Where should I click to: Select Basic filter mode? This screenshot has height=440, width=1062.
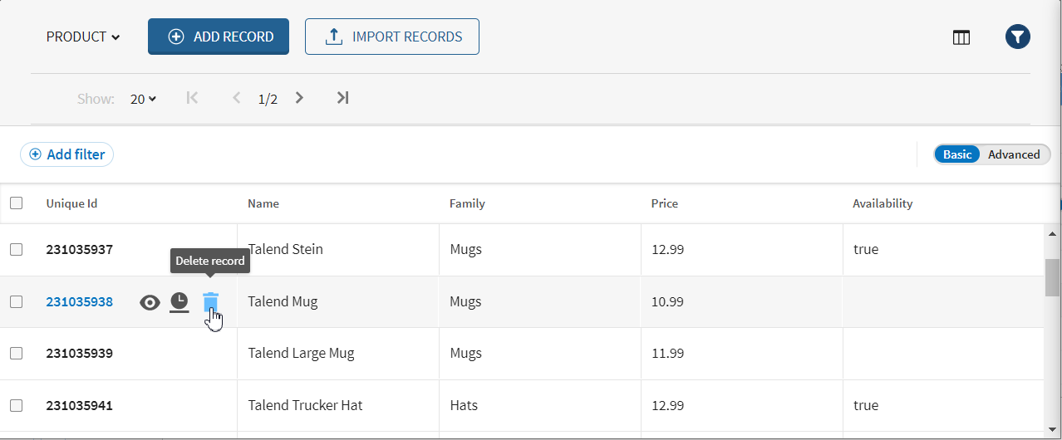957,154
